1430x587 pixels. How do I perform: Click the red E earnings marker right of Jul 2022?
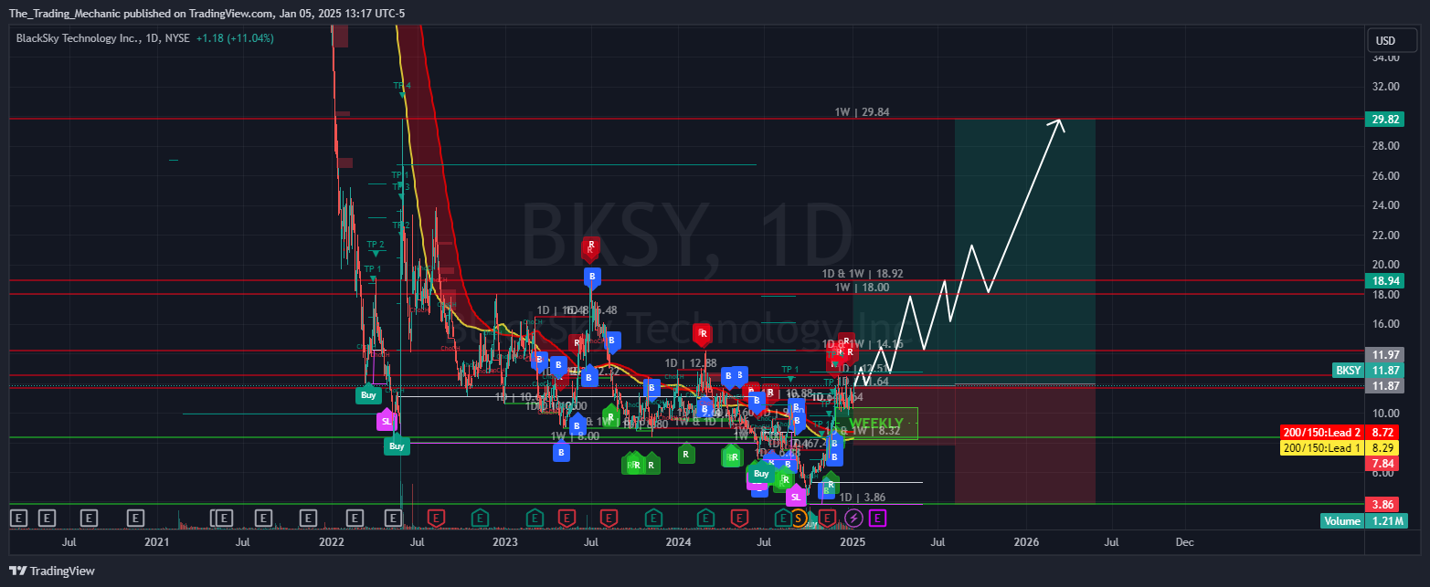point(436,519)
